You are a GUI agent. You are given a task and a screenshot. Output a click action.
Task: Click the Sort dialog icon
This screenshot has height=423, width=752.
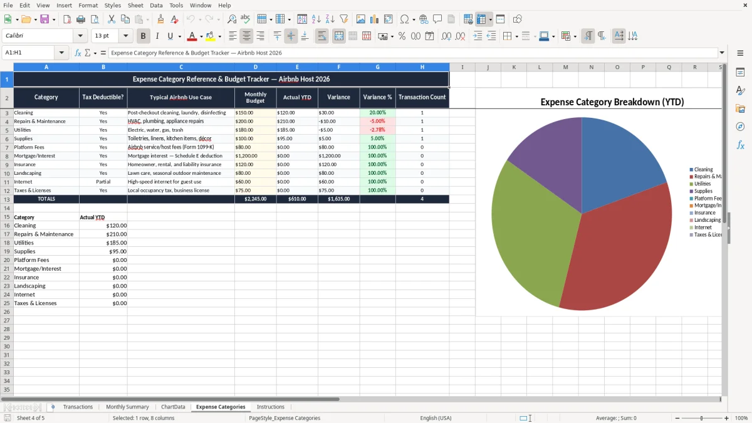pos(302,19)
